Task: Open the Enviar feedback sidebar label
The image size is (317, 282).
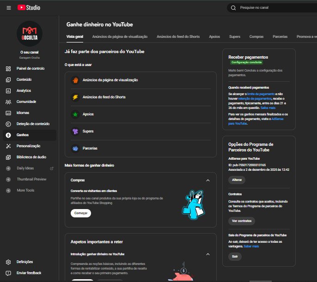Action: click(29, 273)
